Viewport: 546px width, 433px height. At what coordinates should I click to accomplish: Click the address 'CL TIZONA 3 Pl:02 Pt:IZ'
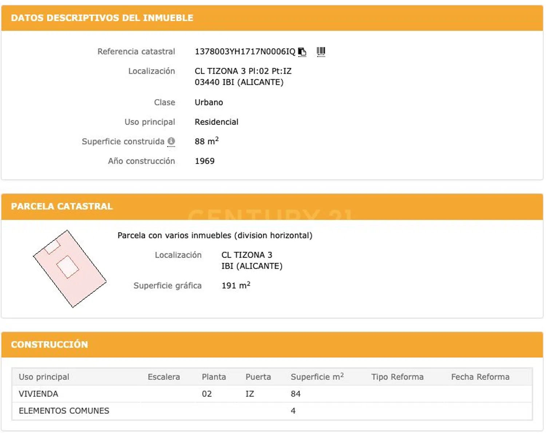coord(243,71)
